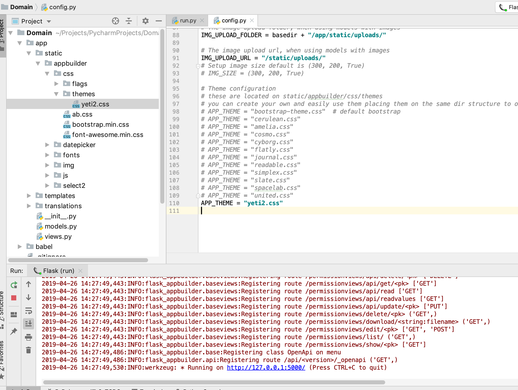The height and width of the screenshot is (390, 518).
Task: Switch to the run.py tab
Action: coord(188,20)
